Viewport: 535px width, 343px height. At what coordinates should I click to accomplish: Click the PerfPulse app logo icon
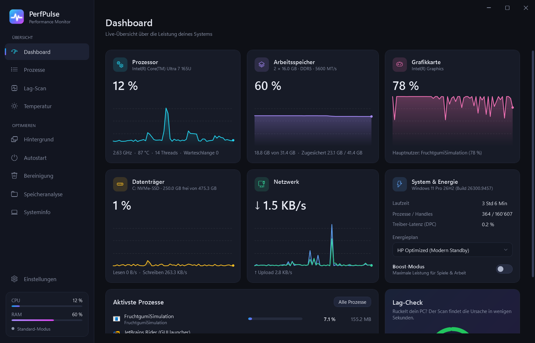pyautogui.click(x=17, y=17)
